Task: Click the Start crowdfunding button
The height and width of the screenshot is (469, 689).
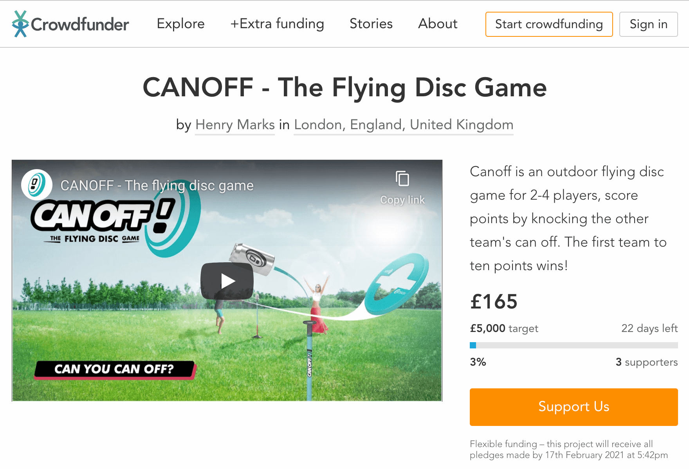Action: [549, 24]
